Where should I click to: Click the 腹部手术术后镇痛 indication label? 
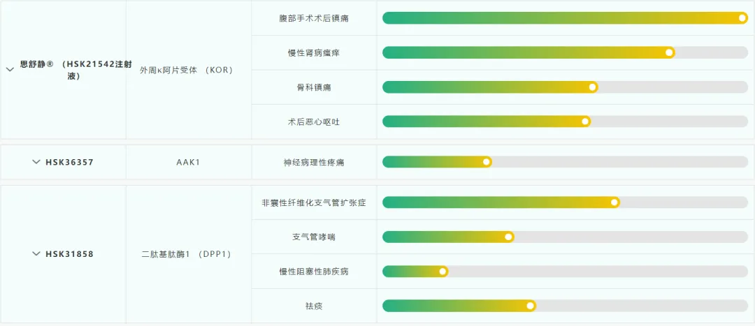pos(314,18)
